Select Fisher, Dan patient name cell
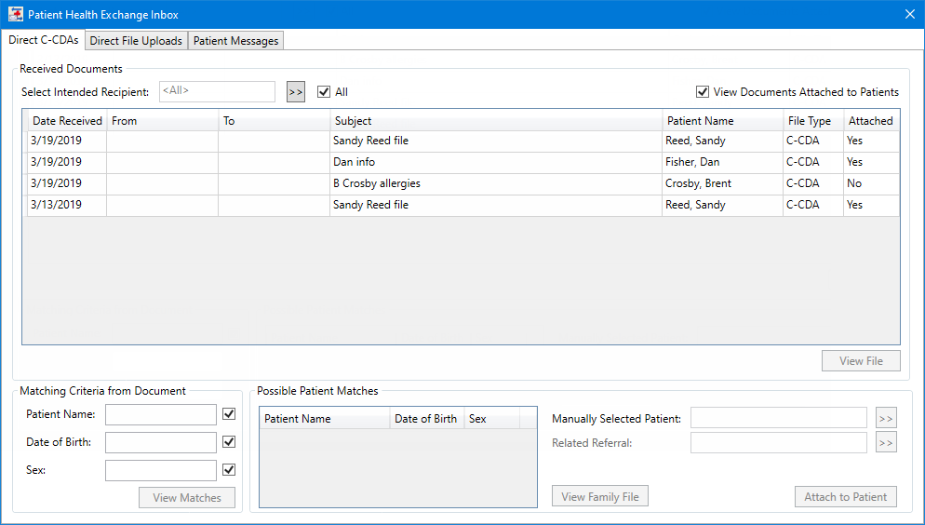The image size is (925, 525). [723, 162]
